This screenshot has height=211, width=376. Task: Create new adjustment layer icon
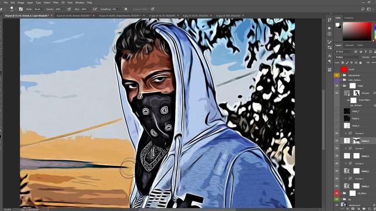pyautogui.click(x=358, y=209)
